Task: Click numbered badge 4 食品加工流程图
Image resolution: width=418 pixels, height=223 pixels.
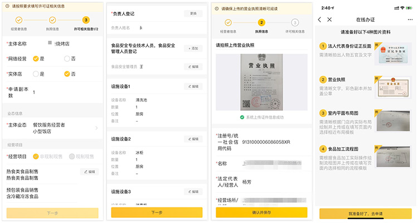Action: tap(323, 149)
